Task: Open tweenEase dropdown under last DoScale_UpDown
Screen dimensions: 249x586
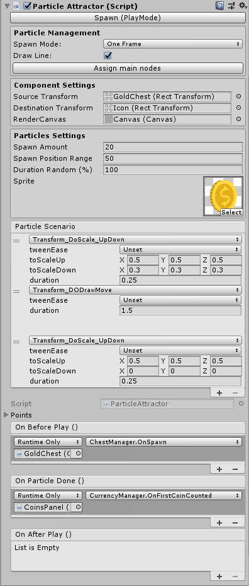Action: pos(180,351)
